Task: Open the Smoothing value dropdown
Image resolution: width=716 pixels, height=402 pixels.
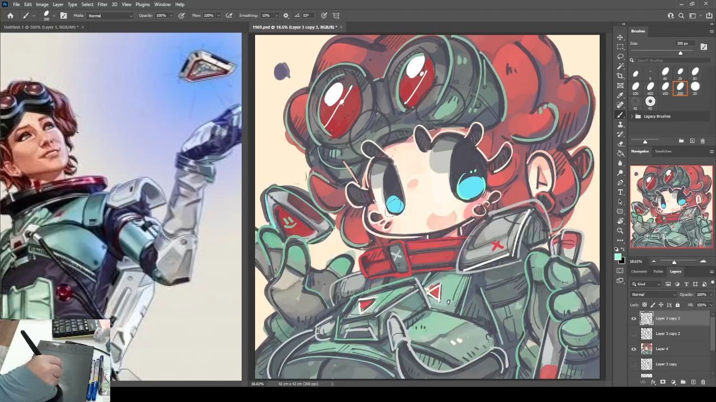Action: click(275, 16)
